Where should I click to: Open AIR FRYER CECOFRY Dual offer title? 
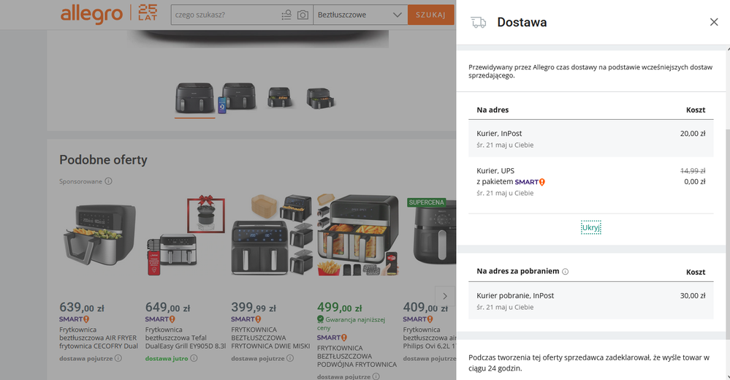click(x=98, y=338)
